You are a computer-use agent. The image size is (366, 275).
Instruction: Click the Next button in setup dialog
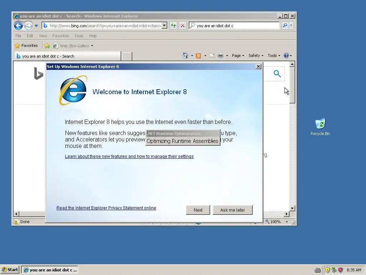coord(198,210)
